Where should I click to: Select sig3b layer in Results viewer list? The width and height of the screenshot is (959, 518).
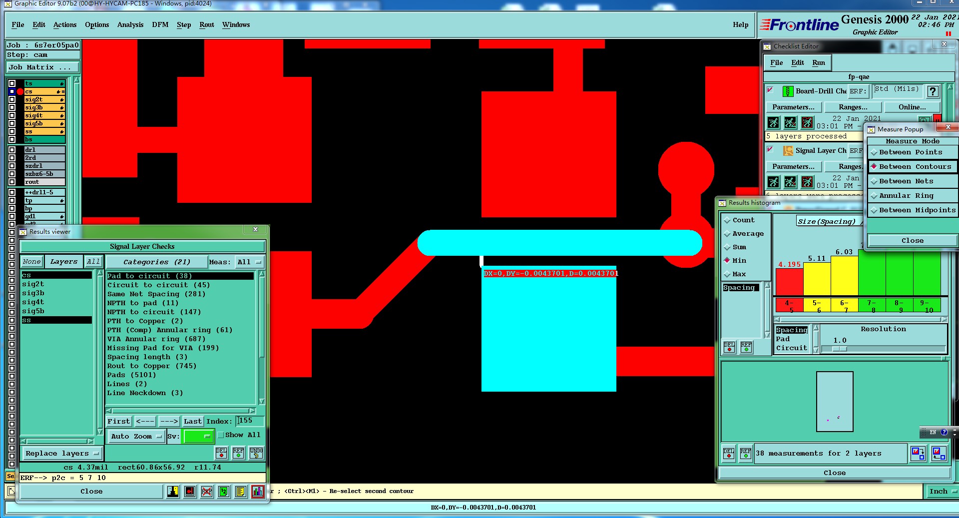[33, 293]
